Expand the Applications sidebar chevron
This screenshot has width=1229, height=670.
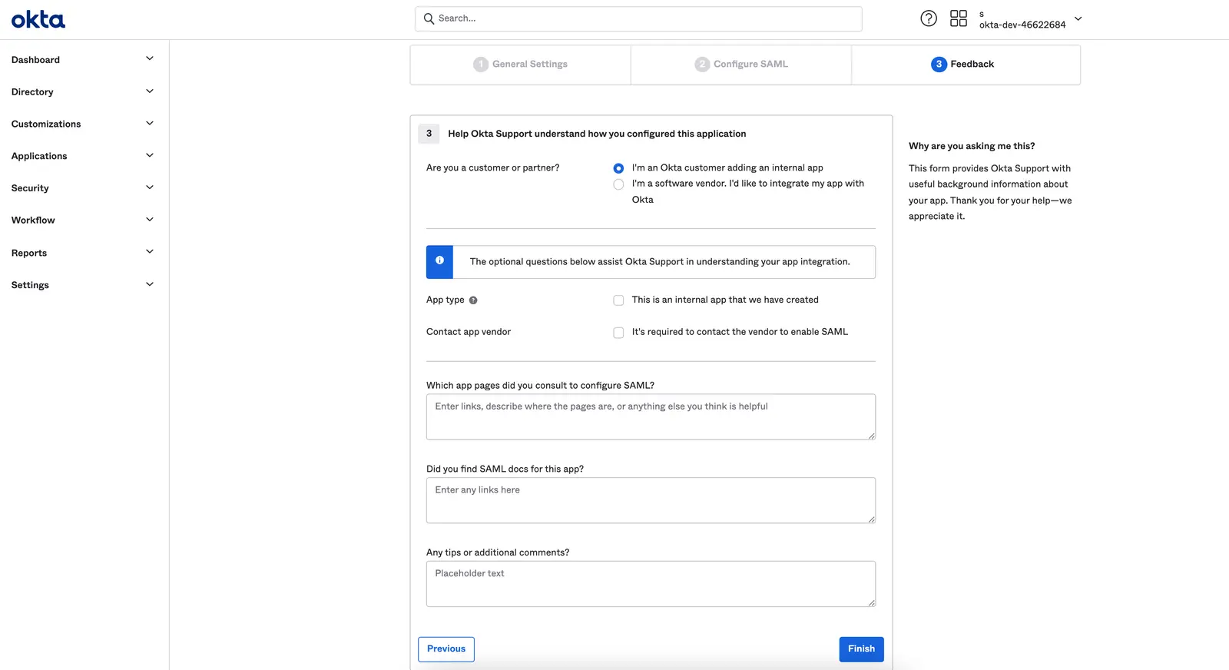(x=150, y=155)
